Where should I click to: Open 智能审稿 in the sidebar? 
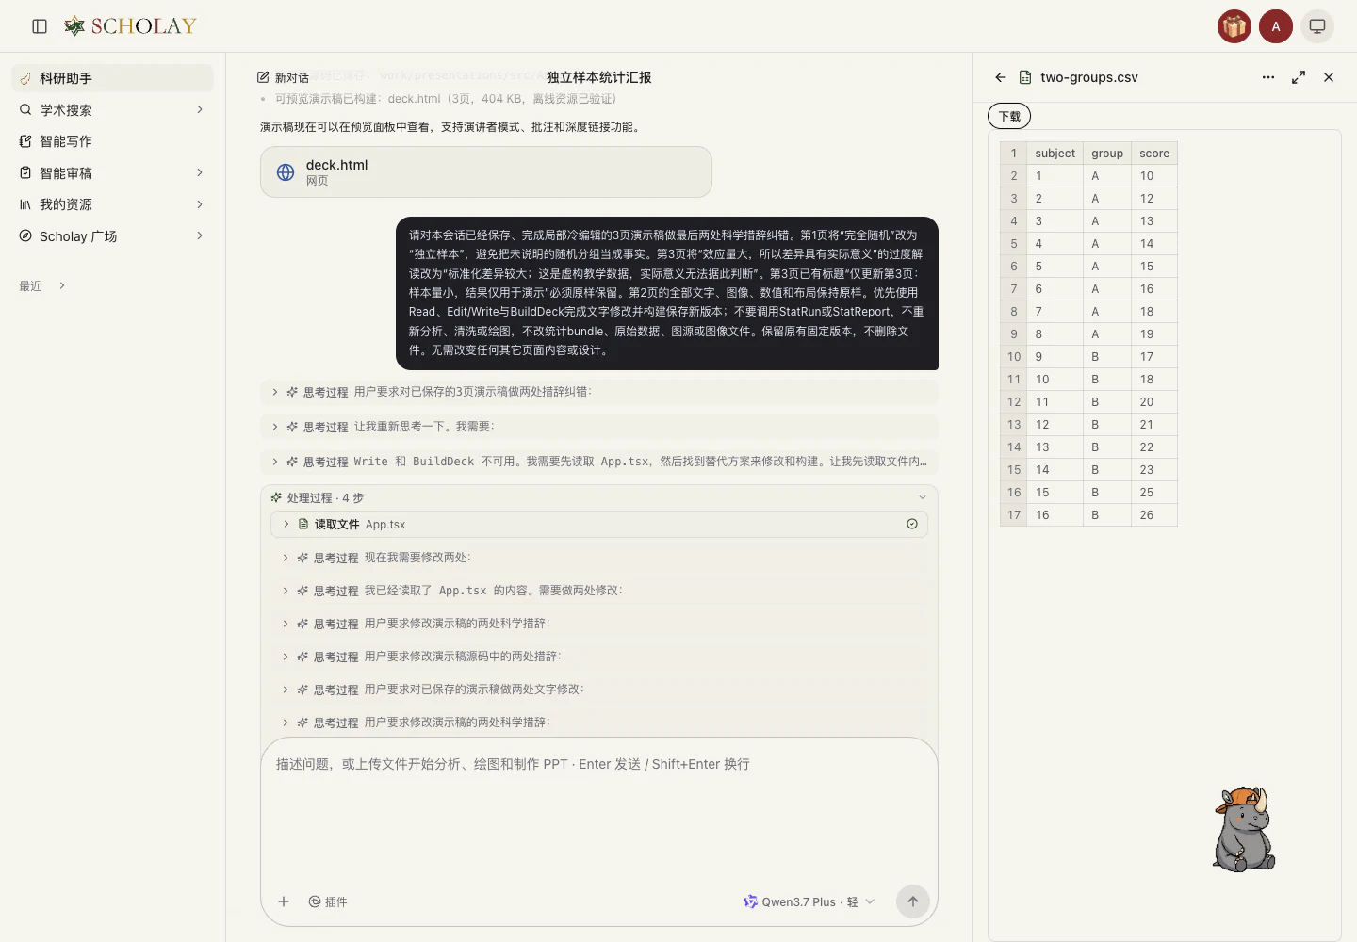(113, 172)
